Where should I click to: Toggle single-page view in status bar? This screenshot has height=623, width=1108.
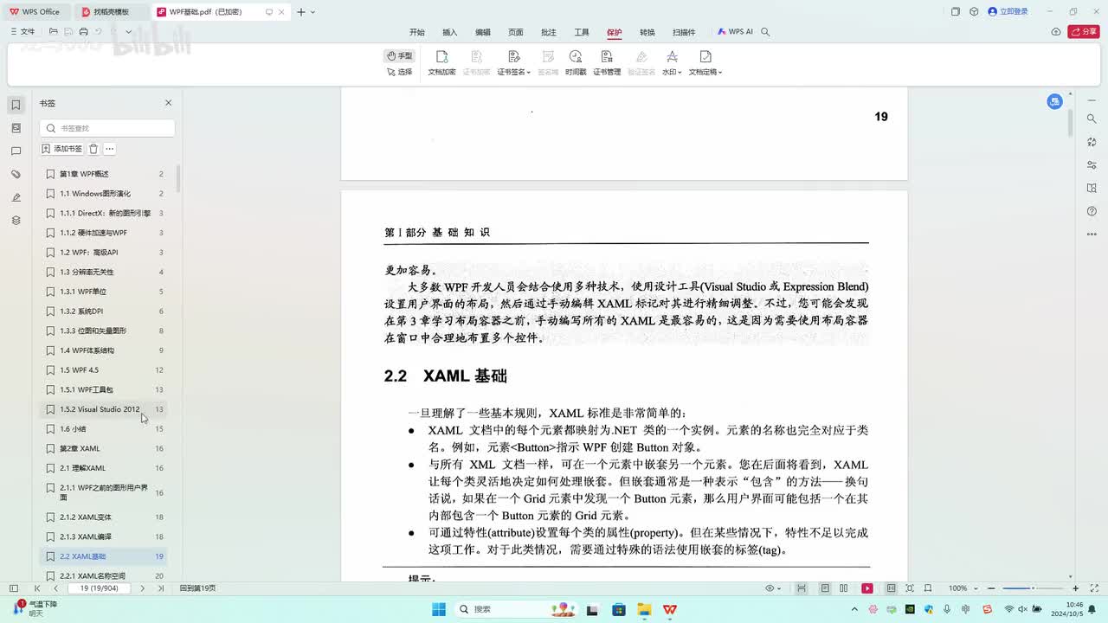click(x=825, y=588)
